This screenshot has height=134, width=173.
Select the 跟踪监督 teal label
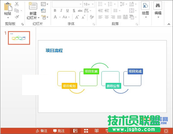[113, 86]
